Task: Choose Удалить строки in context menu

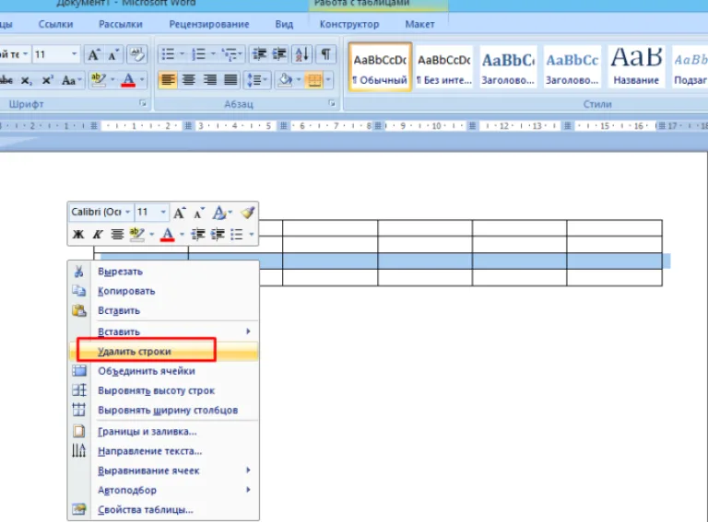Action: click(163, 351)
